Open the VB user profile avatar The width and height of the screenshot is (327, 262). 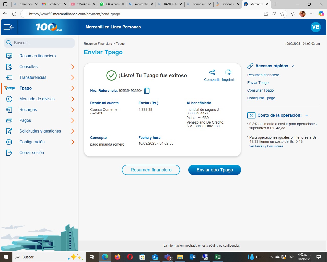point(316,27)
